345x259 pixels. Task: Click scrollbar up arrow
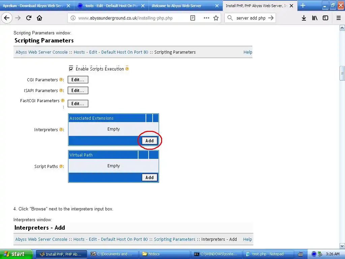pos(342,28)
